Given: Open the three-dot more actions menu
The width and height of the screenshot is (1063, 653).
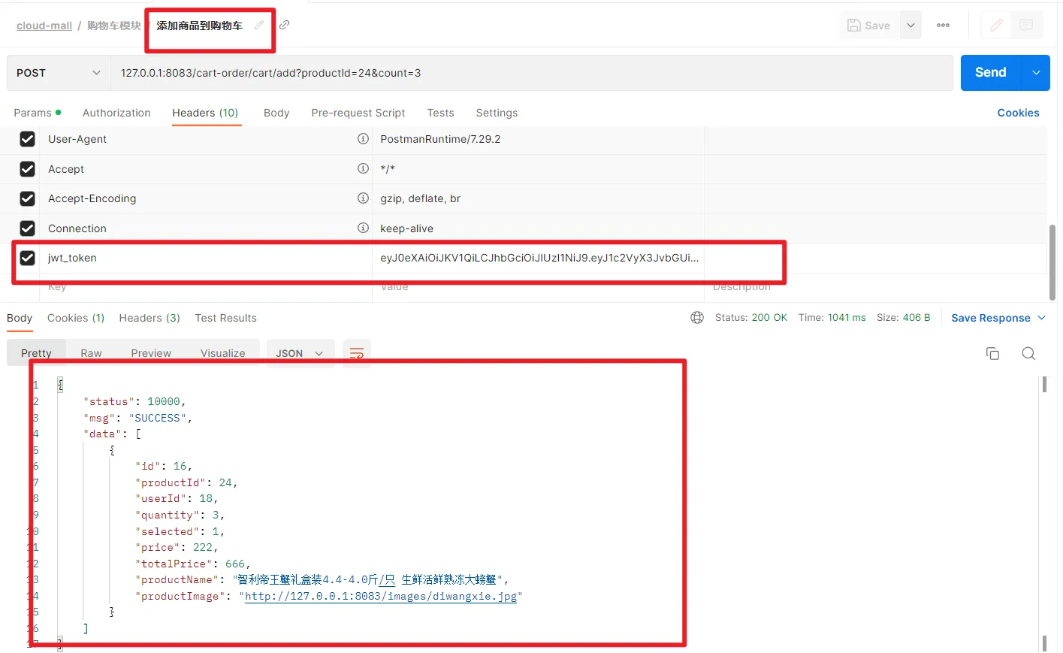Looking at the screenshot, I should (x=943, y=26).
